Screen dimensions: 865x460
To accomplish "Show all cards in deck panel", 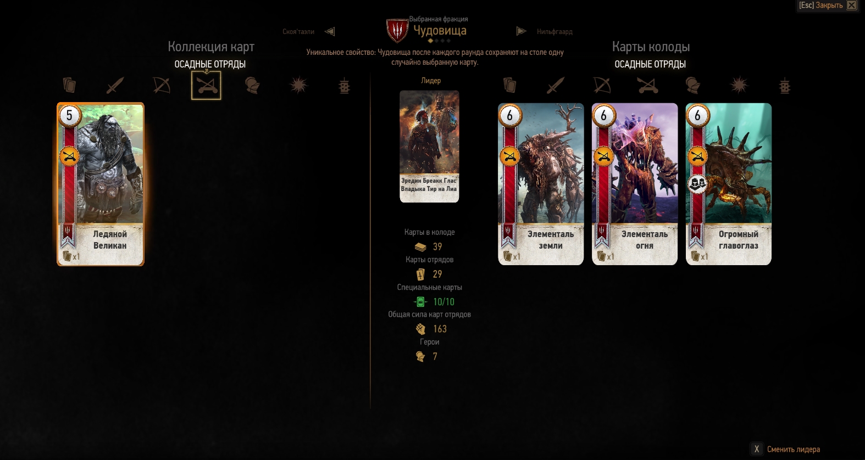I will coord(510,86).
